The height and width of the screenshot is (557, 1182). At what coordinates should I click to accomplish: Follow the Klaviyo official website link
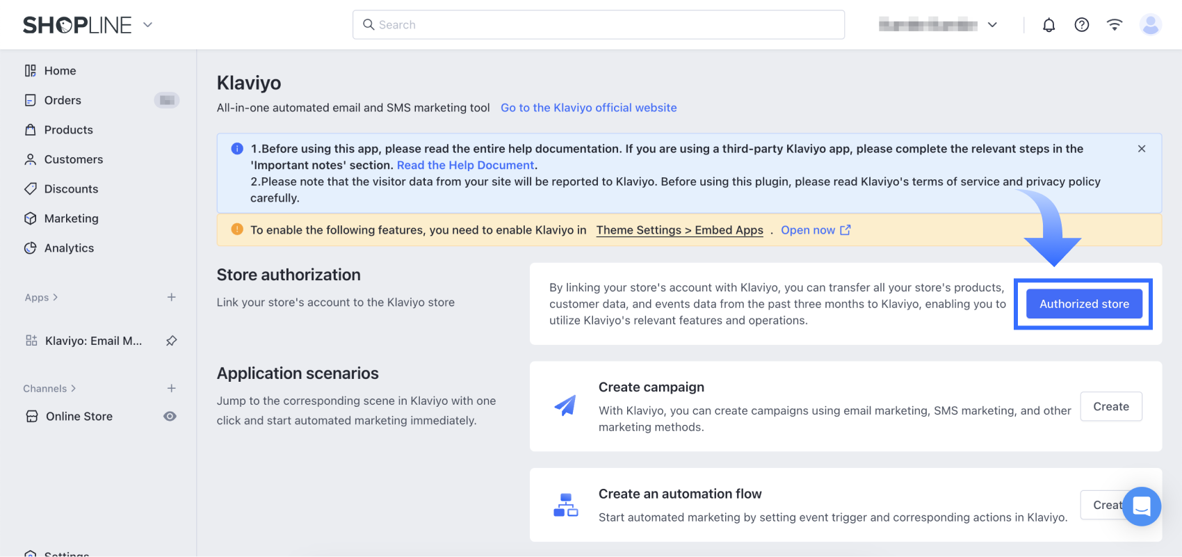[x=588, y=108]
